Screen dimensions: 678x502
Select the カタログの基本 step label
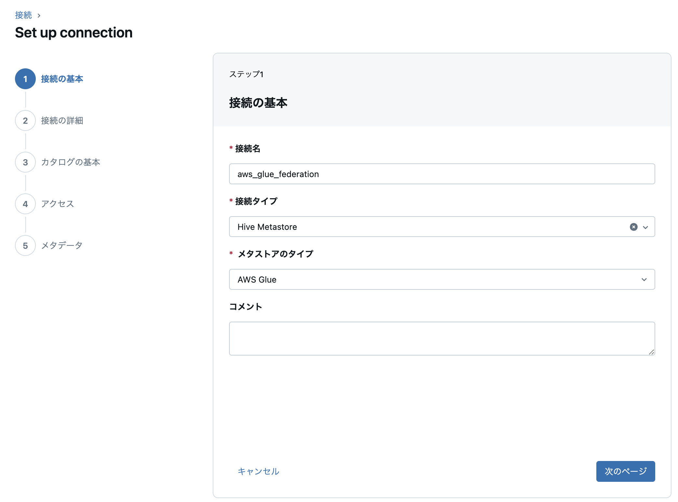71,162
